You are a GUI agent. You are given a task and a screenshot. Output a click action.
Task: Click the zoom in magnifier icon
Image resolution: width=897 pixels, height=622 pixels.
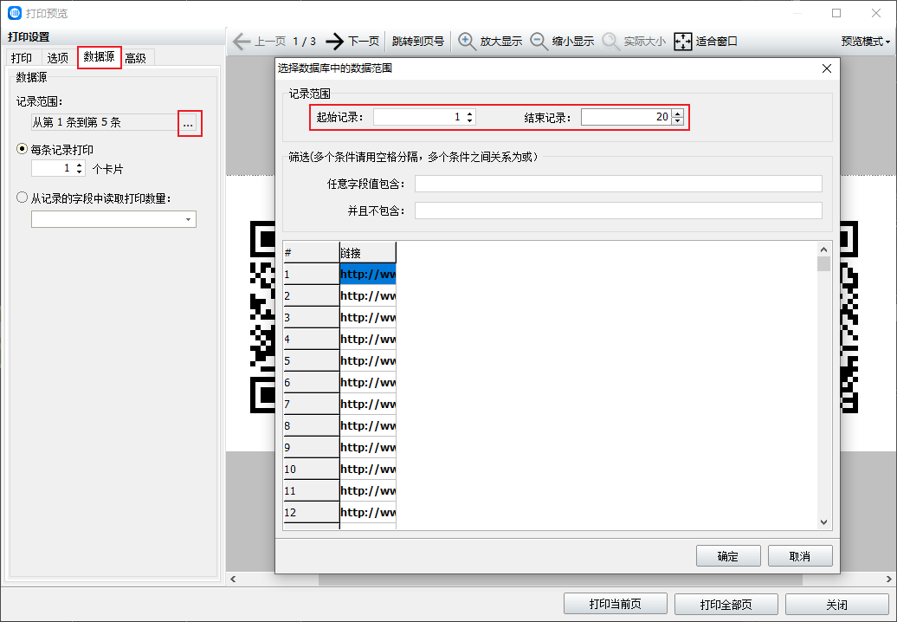pos(467,42)
